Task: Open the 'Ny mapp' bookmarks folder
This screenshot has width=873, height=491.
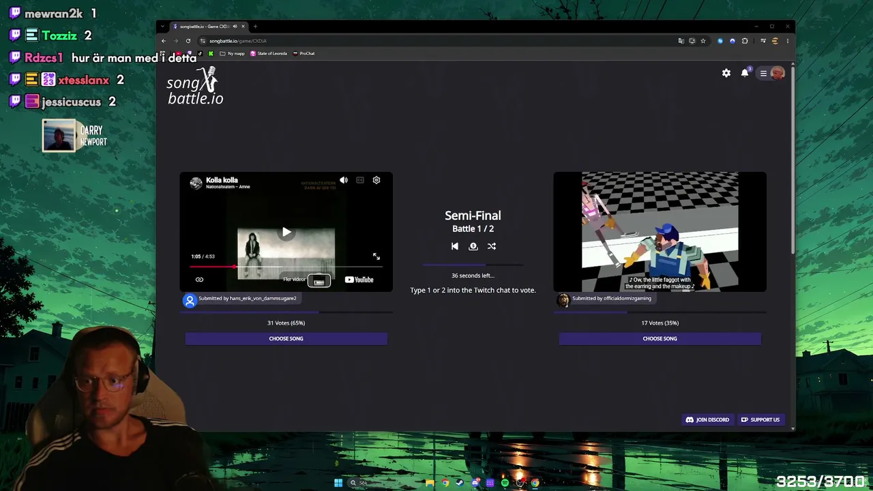Action: [x=232, y=53]
